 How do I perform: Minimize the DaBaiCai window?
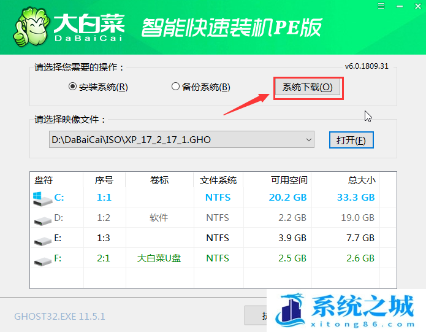(x=400, y=6)
